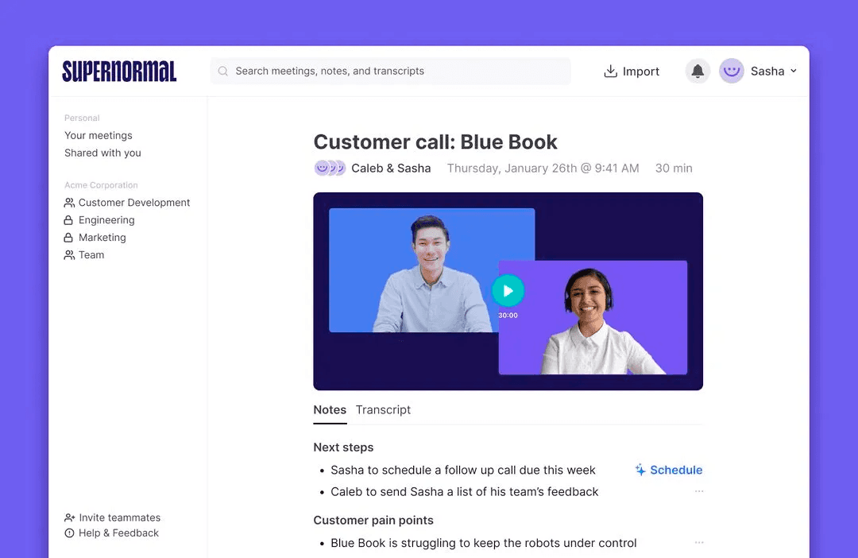
Task: Click 'Blue Book is struggling' pain point note
Action: (484, 543)
